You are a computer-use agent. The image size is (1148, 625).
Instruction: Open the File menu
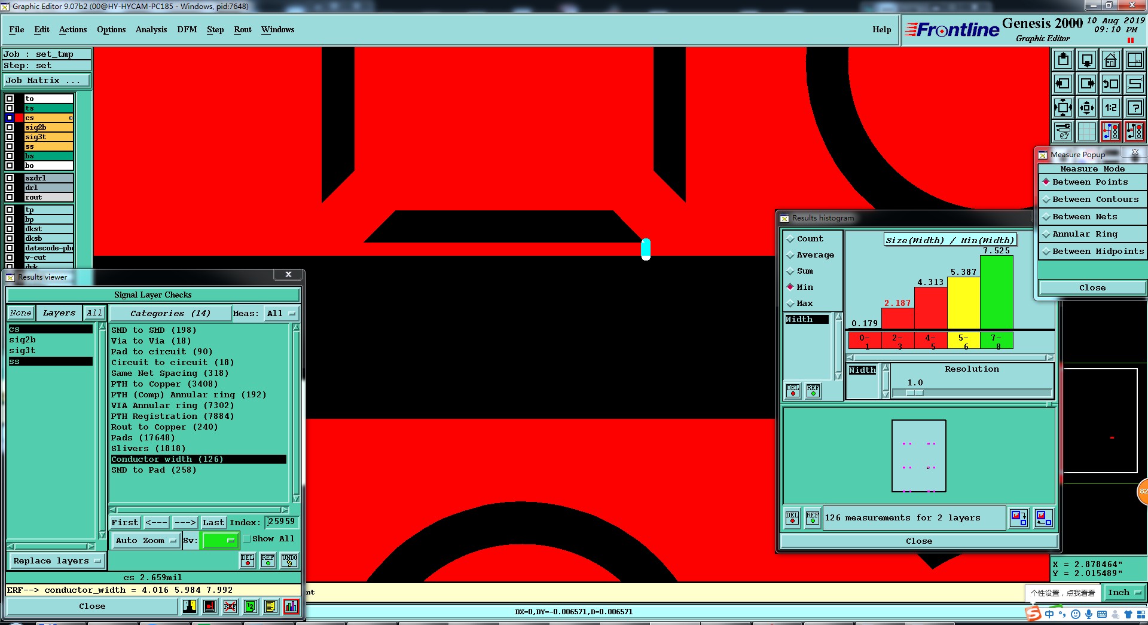point(17,29)
